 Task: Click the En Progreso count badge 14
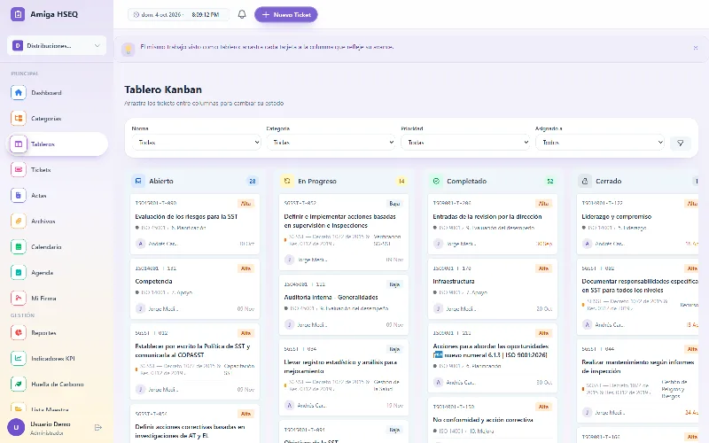pyautogui.click(x=401, y=182)
